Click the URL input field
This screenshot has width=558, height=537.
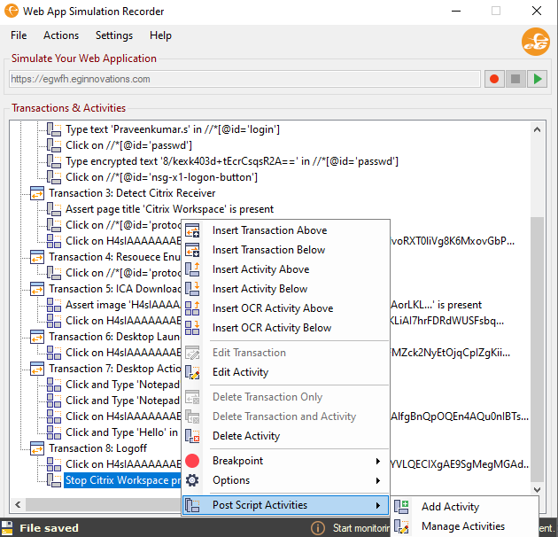(x=244, y=79)
